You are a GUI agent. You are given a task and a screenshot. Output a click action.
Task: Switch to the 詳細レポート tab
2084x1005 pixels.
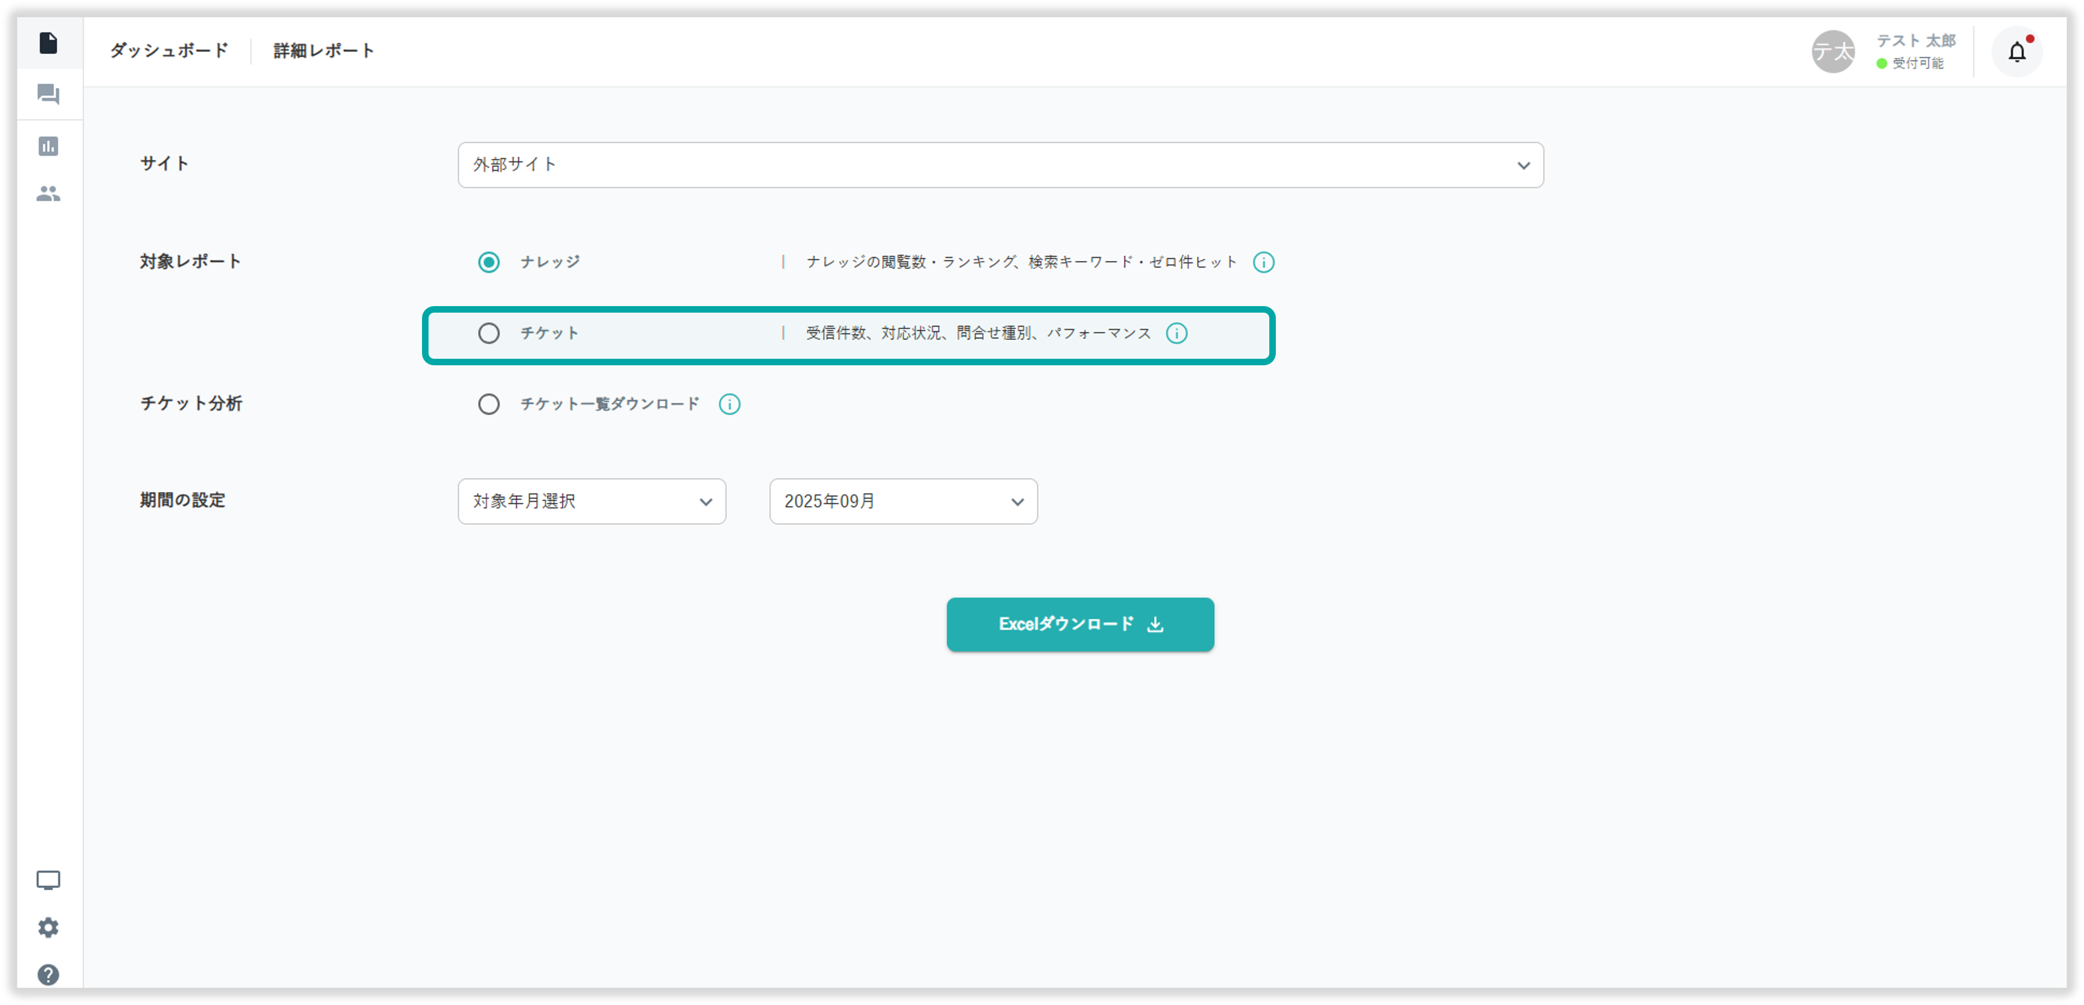pos(324,51)
